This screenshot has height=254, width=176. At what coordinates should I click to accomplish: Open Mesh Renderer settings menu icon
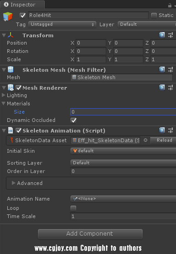170,87
